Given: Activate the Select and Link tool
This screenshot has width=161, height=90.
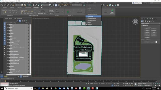Looking at the screenshot, I should pyautogui.click(x=8, y=5).
